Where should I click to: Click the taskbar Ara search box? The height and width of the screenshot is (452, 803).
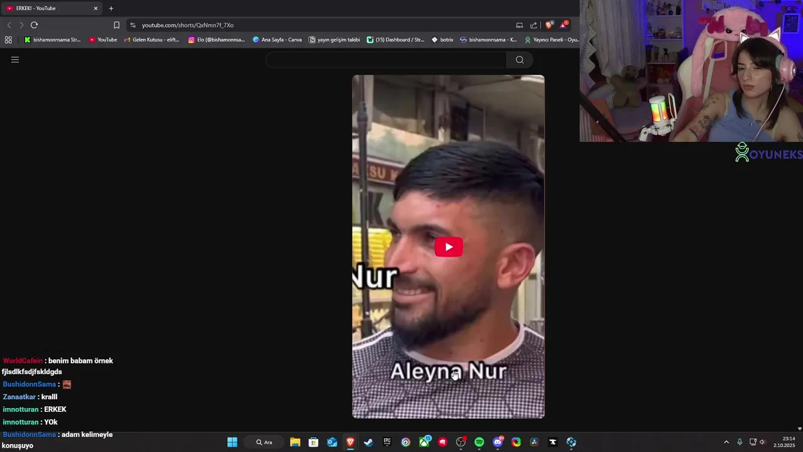coord(264,442)
